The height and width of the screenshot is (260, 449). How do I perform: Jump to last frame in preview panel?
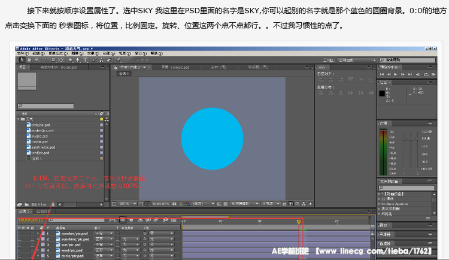click(x=410, y=74)
